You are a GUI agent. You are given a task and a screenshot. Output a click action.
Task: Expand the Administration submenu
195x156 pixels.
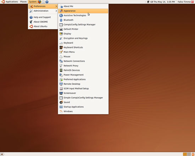(43, 11)
